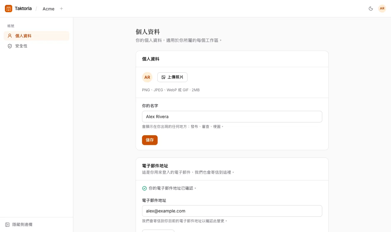
Task: Click the Taktoria brand name
Action: click(23, 9)
